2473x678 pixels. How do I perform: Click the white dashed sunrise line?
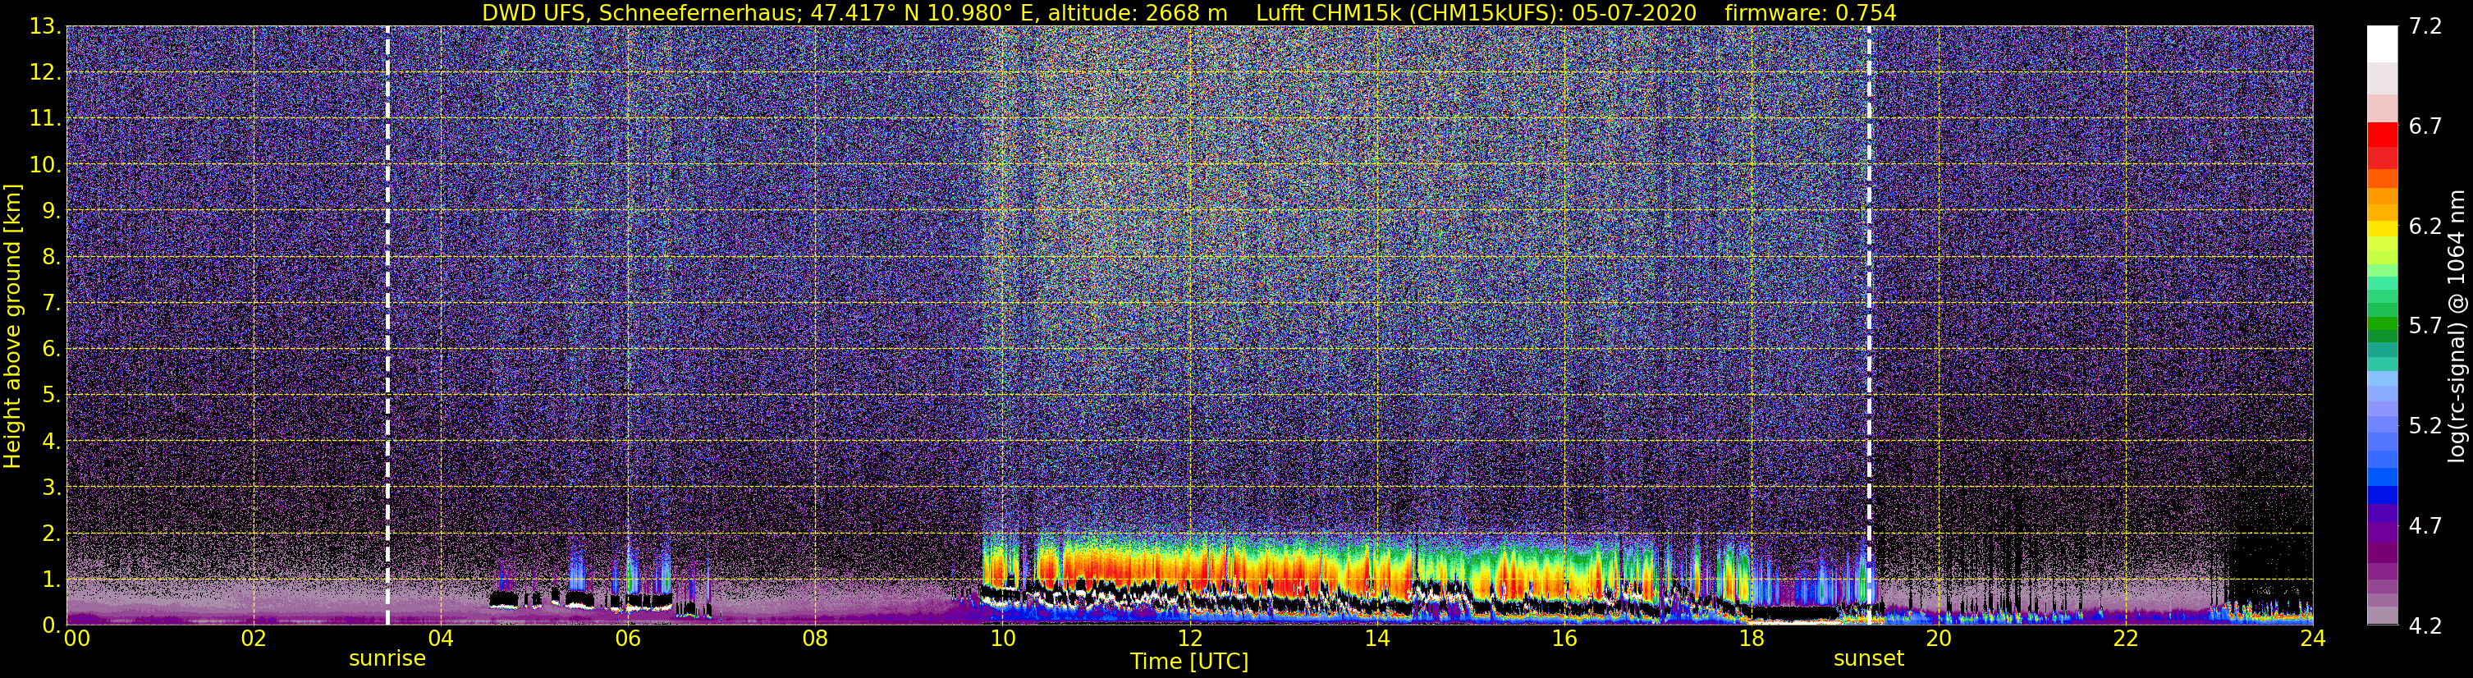(388, 324)
